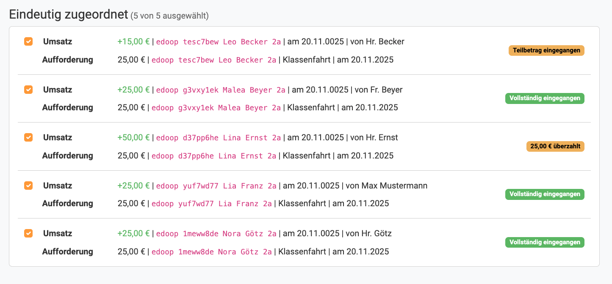Screen dimensions: 612x284
Task: Uncheck the Leo Becker transaction checkbox
Action: pos(28,41)
